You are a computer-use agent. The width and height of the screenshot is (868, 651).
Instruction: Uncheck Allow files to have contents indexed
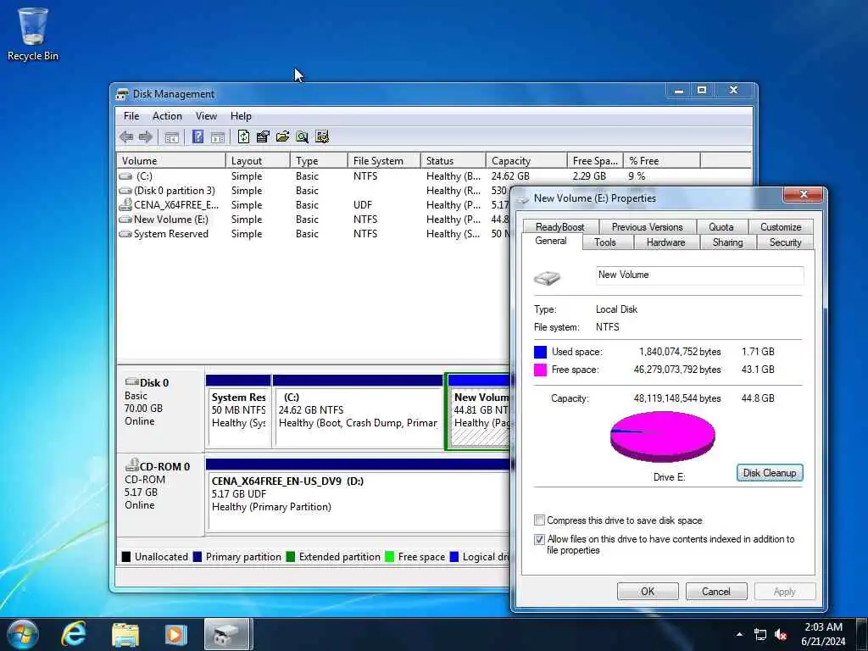point(539,539)
